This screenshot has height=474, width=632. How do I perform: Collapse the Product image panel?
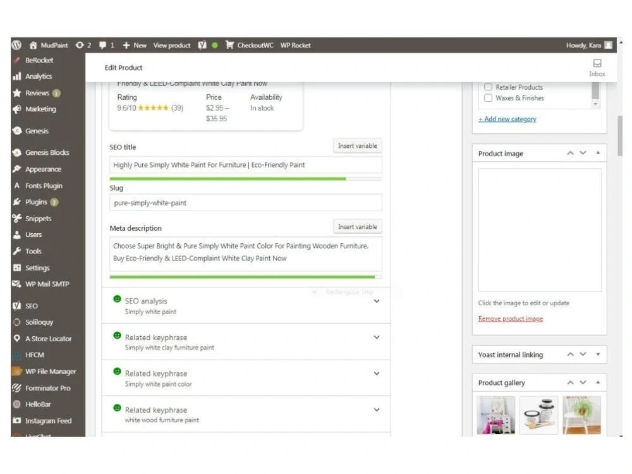[x=598, y=153]
